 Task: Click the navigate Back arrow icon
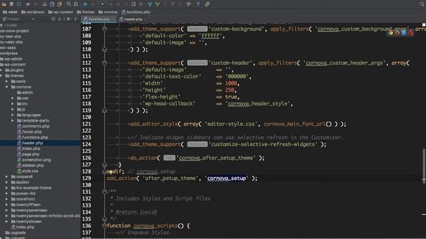(85, 5)
